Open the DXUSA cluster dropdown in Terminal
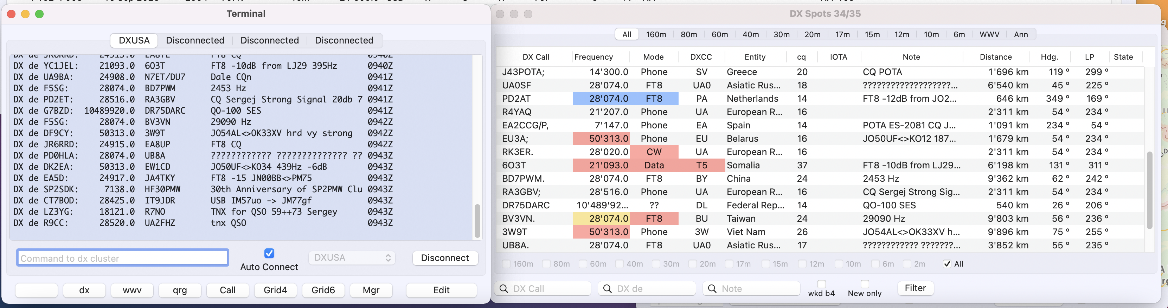Viewport: 1168px width, 308px height. [x=352, y=258]
